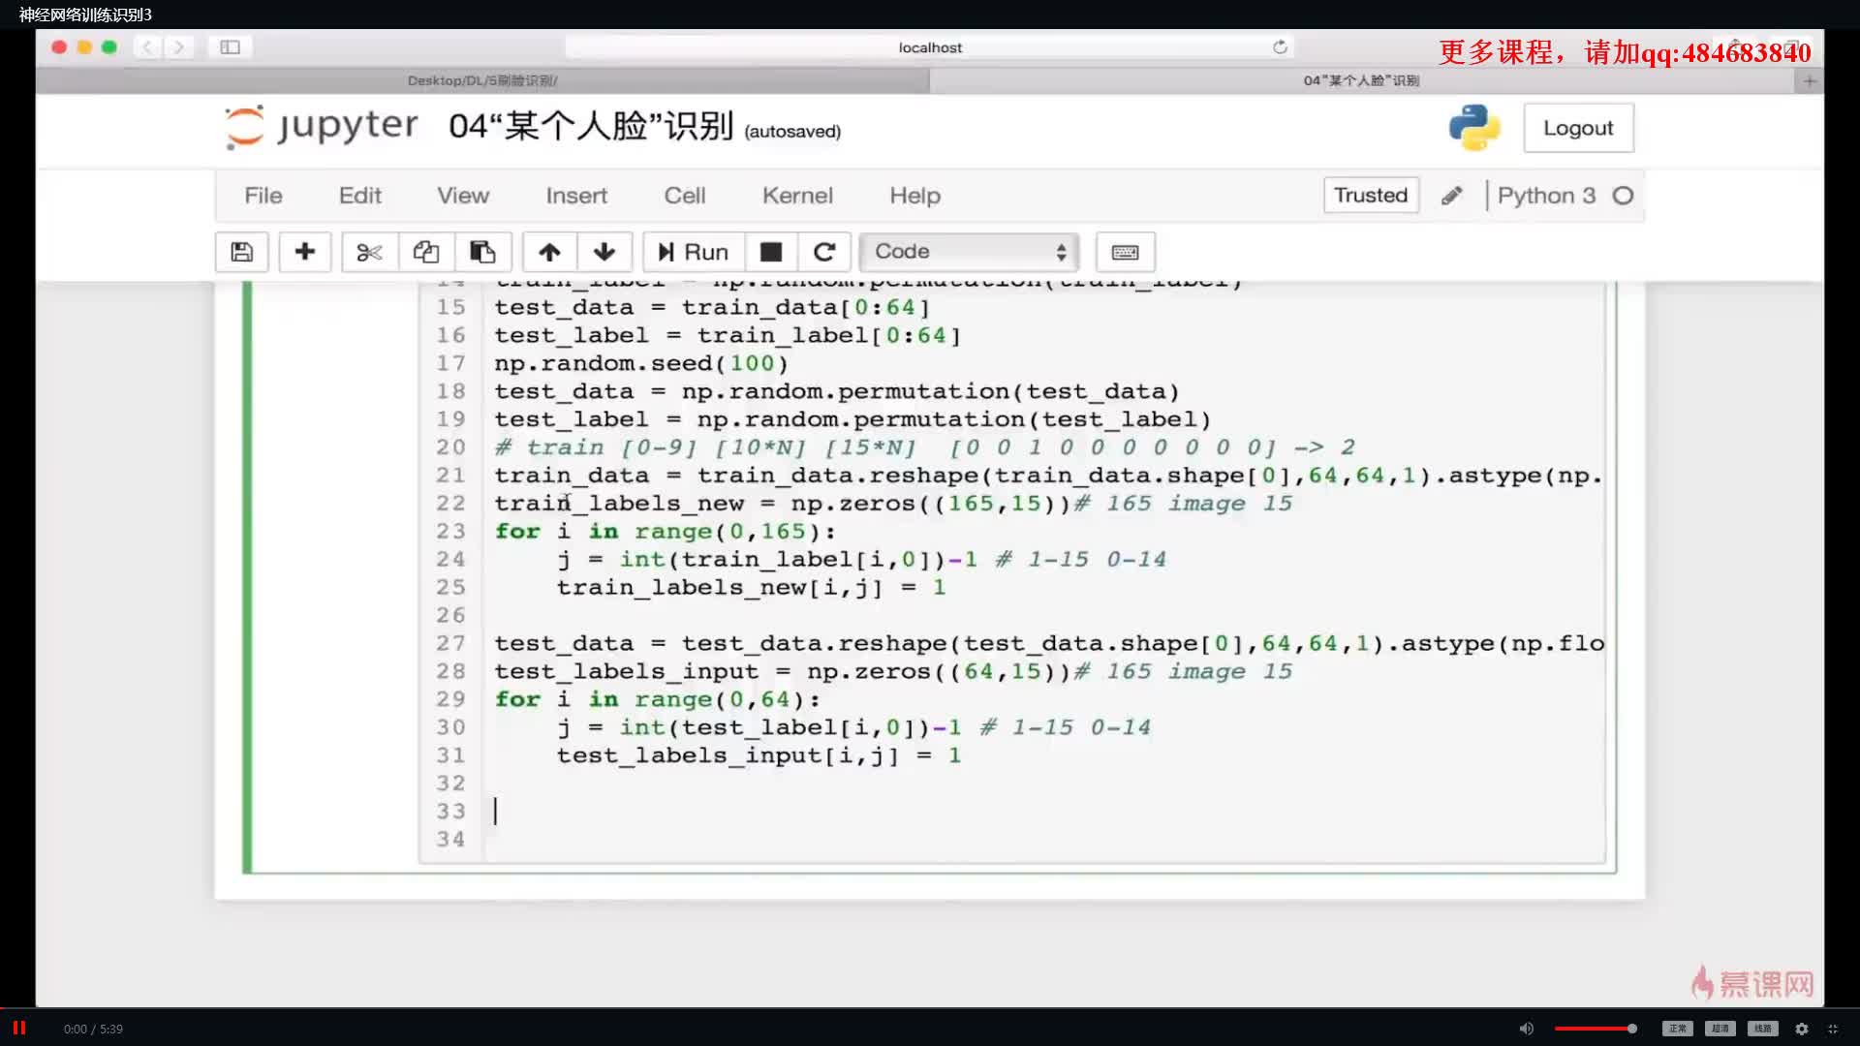This screenshot has width=1860, height=1046.
Task: Open the File menu
Action: 263,196
